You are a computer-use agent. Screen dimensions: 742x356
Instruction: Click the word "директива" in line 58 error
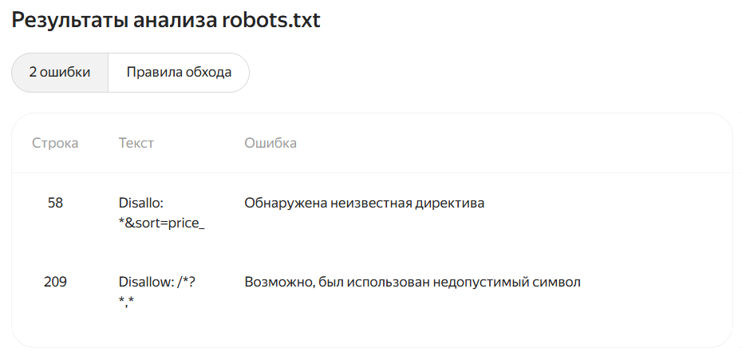pyautogui.click(x=450, y=203)
